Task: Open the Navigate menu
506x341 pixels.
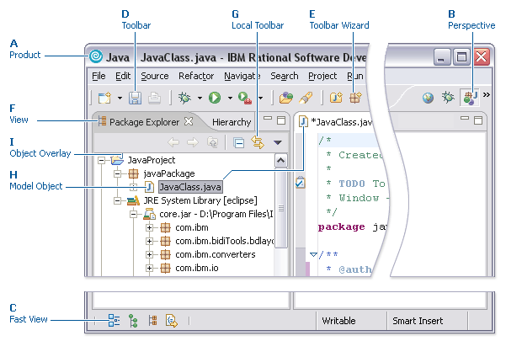Action: 242,76
